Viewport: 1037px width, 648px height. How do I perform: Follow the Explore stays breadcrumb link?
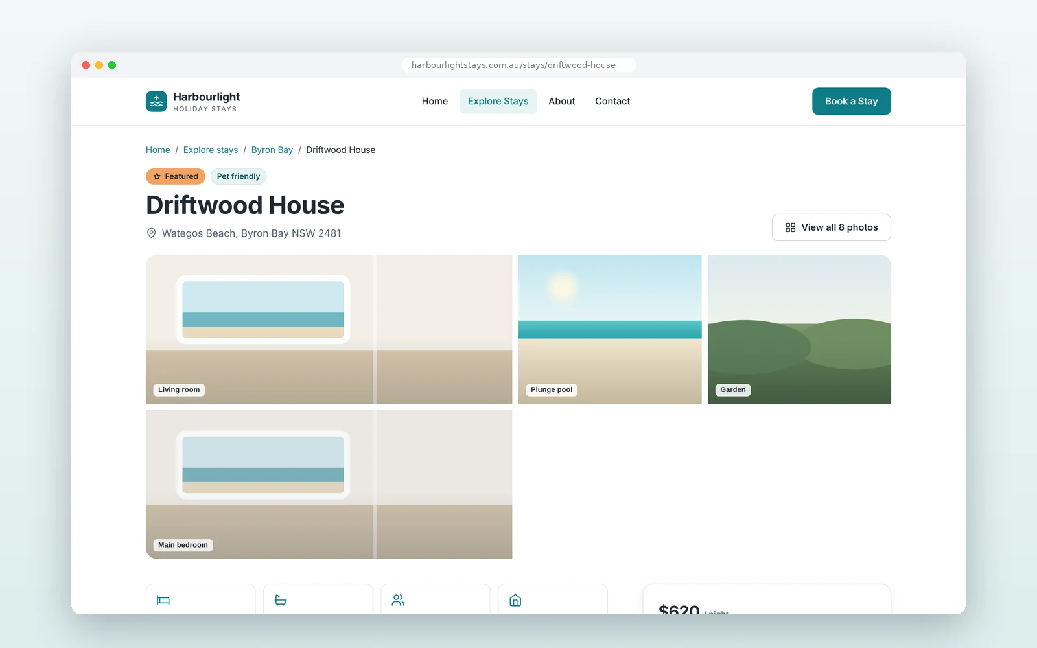(211, 150)
